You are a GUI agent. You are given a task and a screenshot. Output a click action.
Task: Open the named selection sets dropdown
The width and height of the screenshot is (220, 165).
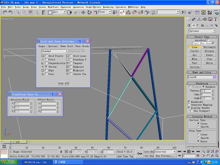[x=178, y=12]
